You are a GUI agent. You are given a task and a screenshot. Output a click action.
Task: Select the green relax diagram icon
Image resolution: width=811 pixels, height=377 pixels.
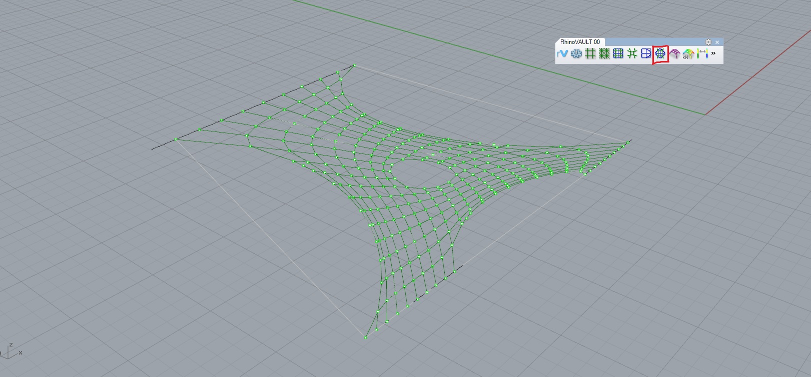632,53
